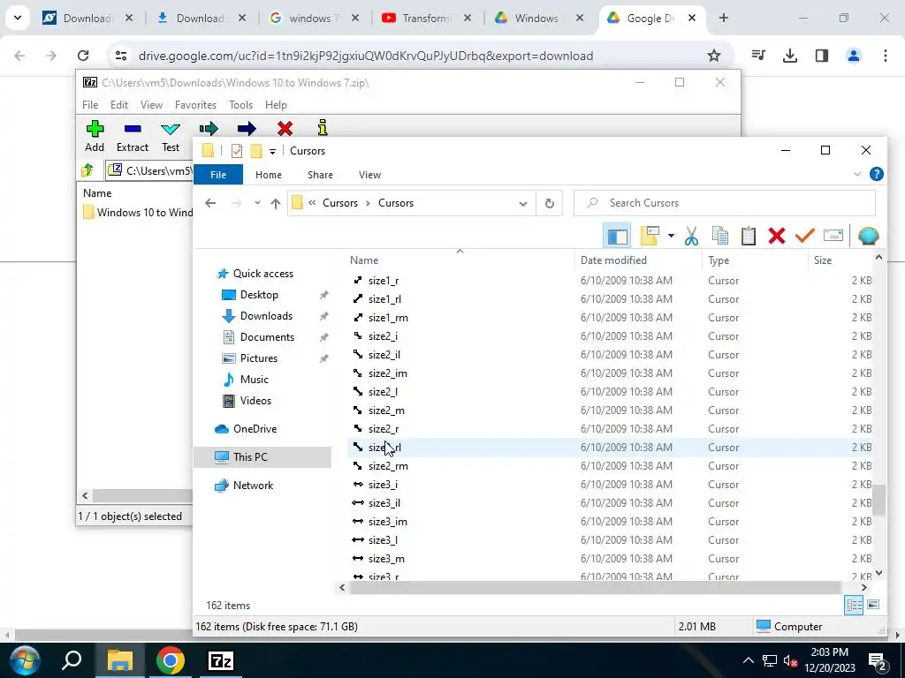Click the 7-Zip Move arrow icon
905x678 pixels.
tap(247, 128)
